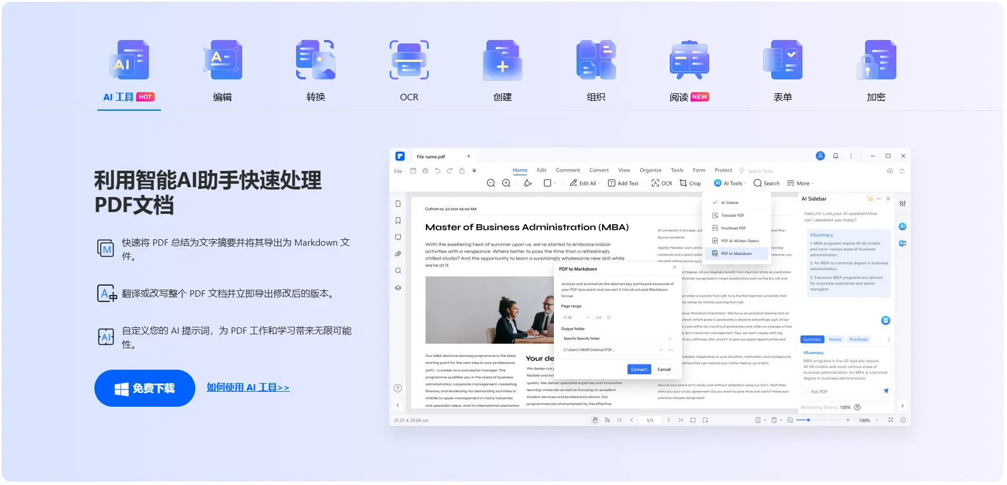
Task: Toggle the AI Sidebar checked menu item
Action: pyautogui.click(x=737, y=203)
